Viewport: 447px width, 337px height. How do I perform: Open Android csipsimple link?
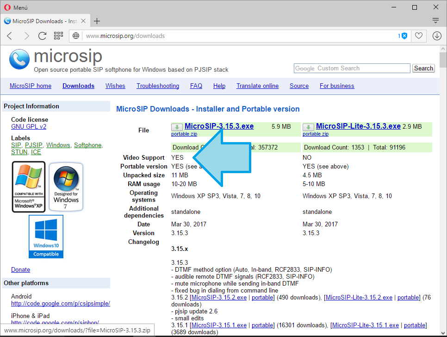click(x=61, y=304)
